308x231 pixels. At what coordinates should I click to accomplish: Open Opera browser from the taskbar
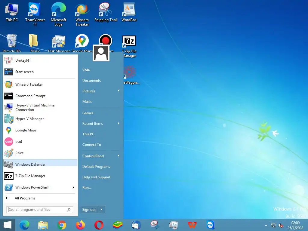coord(99,225)
